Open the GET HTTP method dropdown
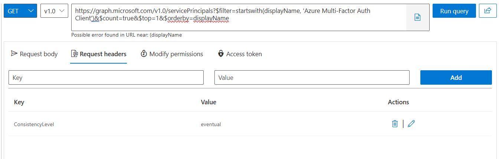Screen dimensions: 499x159 (x=20, y=11)
